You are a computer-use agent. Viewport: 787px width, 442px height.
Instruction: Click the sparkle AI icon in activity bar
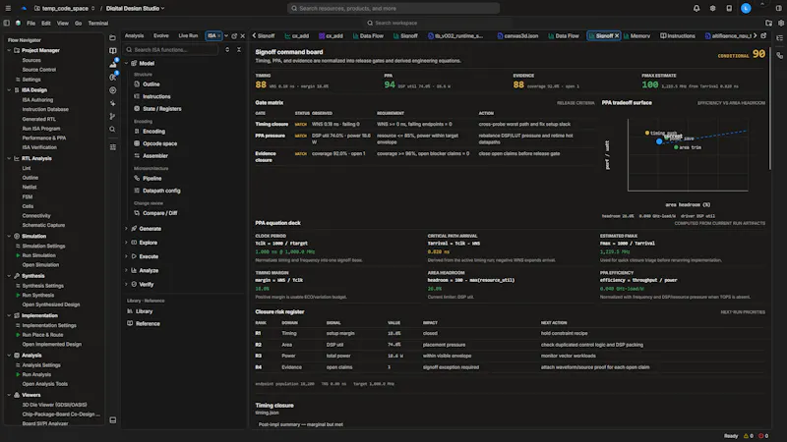pyautogui.click(x=112, y=103)
